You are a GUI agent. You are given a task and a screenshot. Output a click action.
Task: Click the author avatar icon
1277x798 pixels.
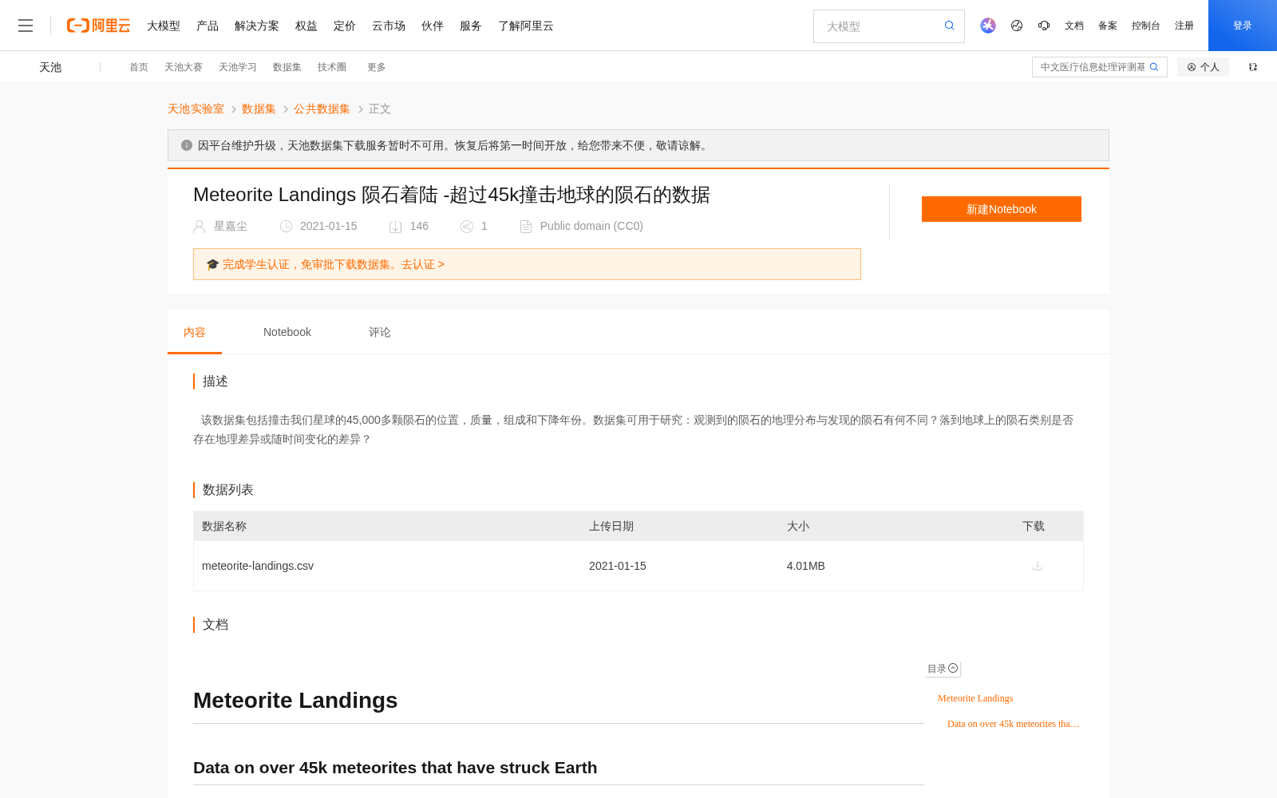pos(200,227)
